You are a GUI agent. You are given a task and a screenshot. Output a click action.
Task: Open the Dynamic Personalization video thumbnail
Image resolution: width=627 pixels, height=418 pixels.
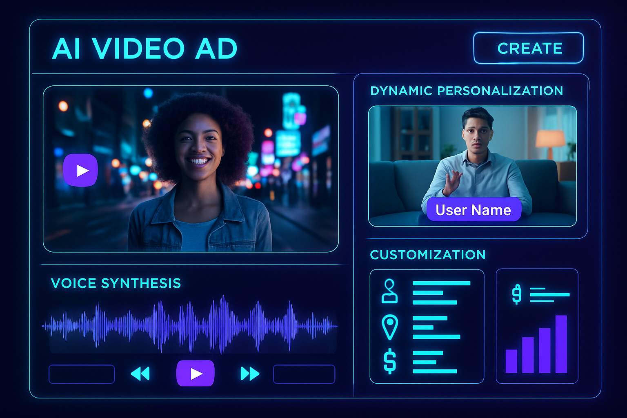coord(473,166)
